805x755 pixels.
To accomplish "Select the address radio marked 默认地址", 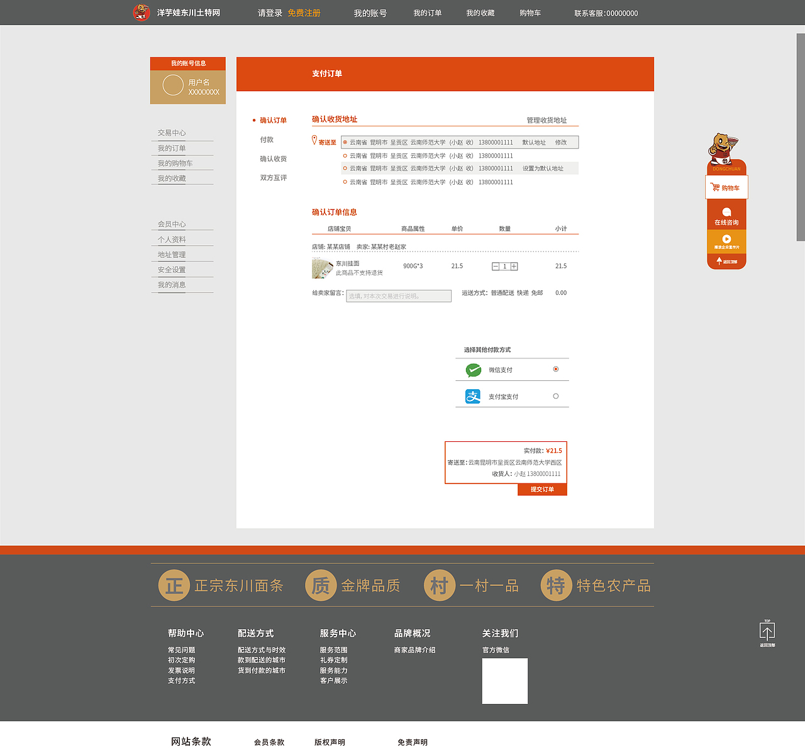I will tap(345, 143).
